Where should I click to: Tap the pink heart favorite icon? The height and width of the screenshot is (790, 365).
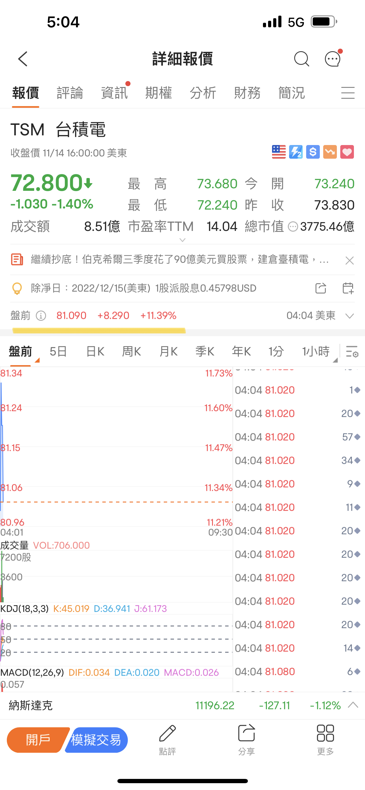(x=347, y=152)
